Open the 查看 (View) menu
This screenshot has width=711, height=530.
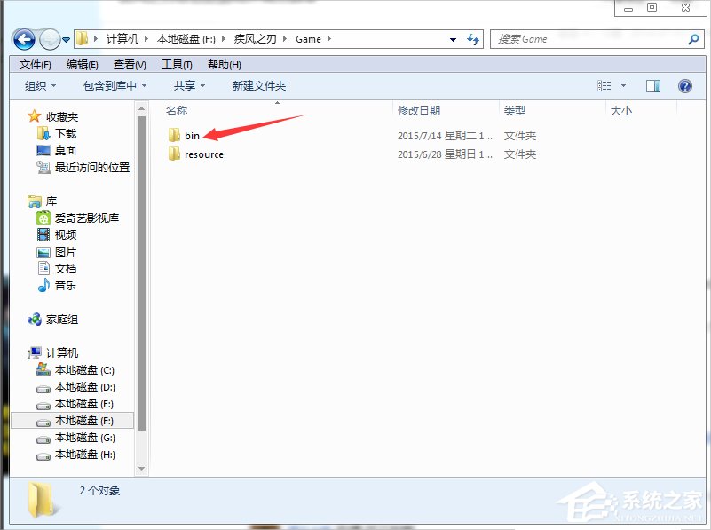[129, 64]
